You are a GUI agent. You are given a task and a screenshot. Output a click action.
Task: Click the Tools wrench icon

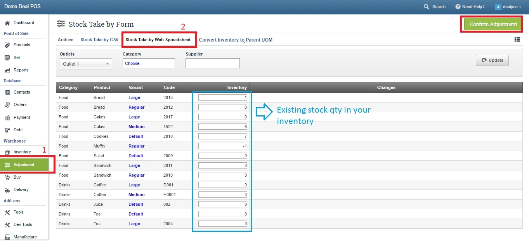(x=7, y=212)
